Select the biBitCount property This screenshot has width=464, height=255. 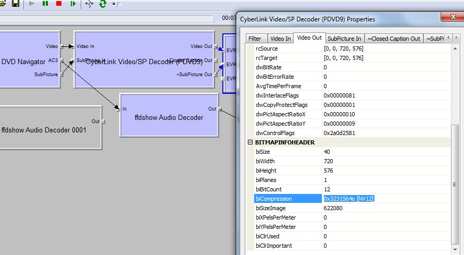tap(352, 189)
